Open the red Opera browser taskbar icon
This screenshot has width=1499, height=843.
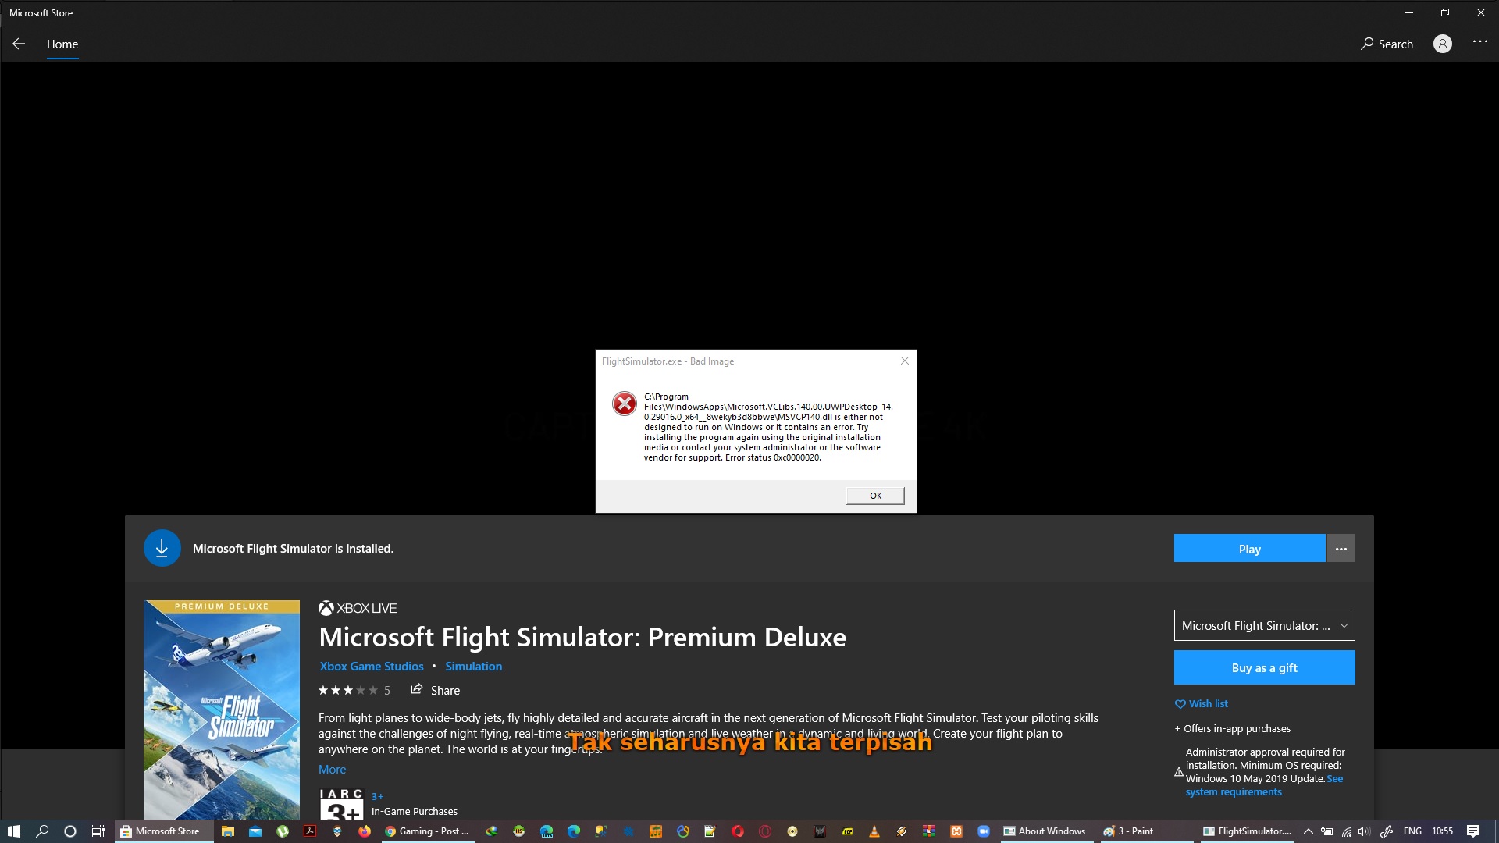[x=738, y=831]
